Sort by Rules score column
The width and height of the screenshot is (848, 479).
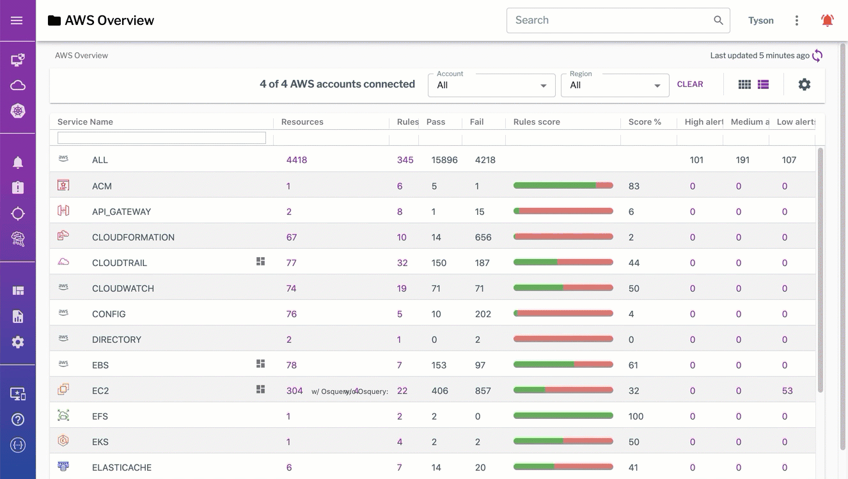pos(537,122)
